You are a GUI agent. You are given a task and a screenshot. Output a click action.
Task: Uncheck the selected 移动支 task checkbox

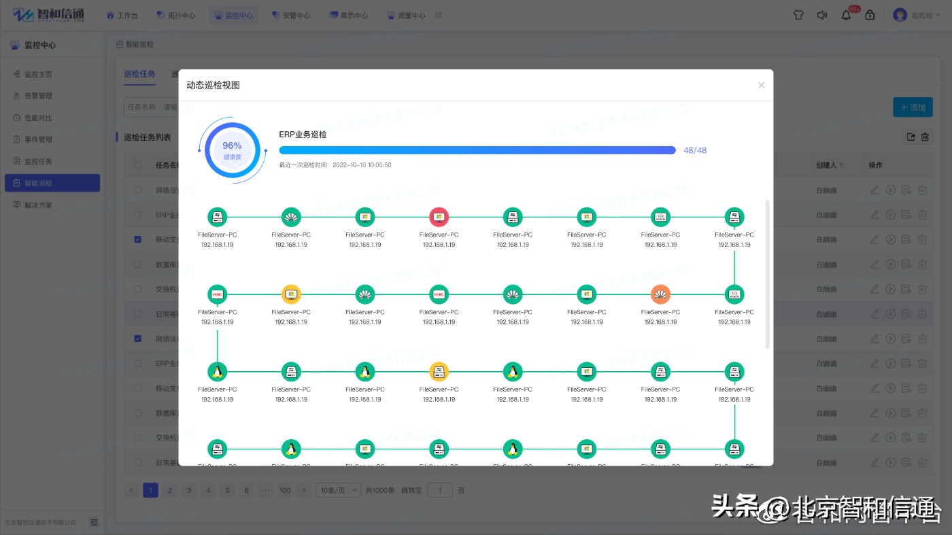click(x=137, y=239)
